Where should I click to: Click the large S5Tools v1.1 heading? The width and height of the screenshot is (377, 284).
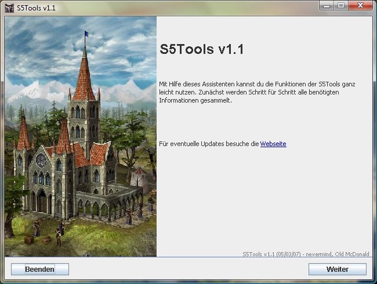tap(201, 49)
